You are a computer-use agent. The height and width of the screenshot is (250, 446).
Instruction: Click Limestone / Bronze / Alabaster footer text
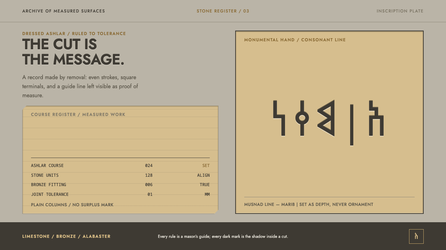[x=67, y=236]
